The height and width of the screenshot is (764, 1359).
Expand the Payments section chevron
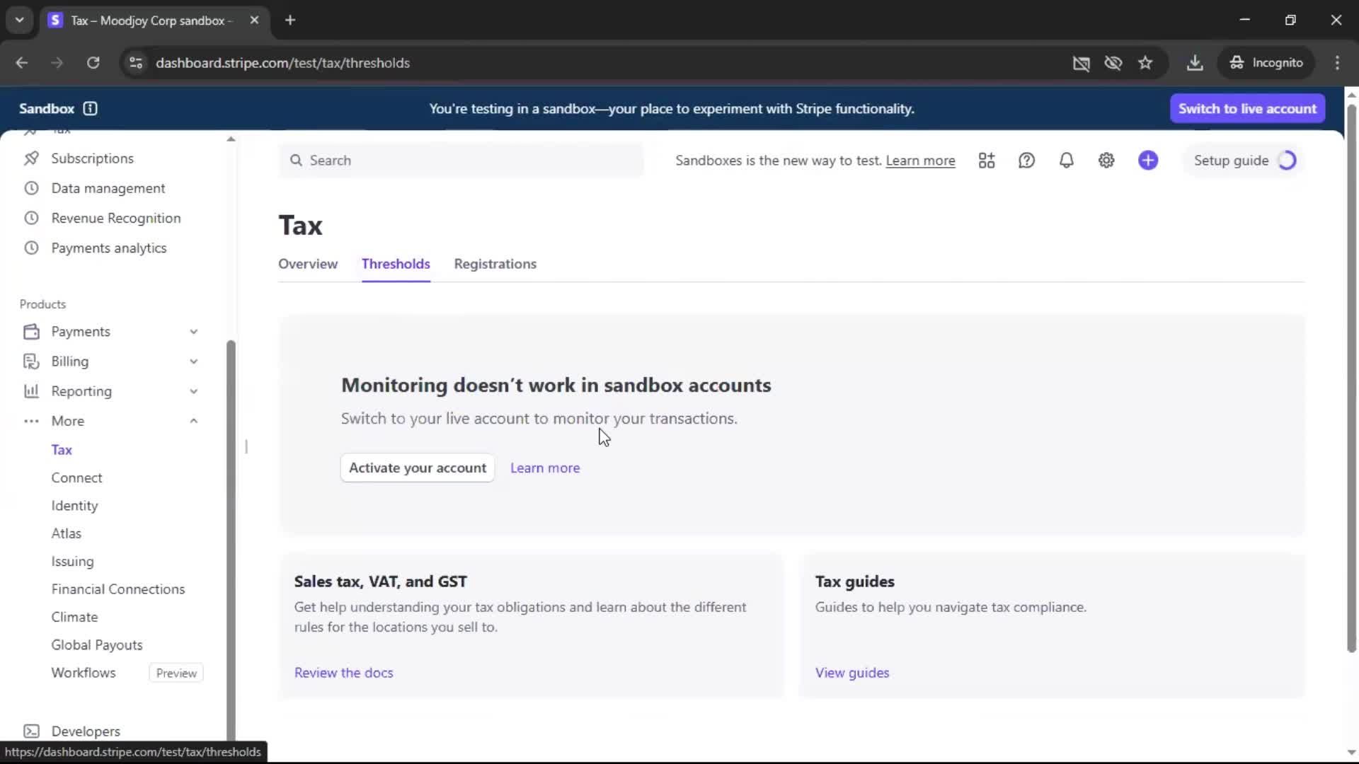pyautogui.click(x=193, y=332)
